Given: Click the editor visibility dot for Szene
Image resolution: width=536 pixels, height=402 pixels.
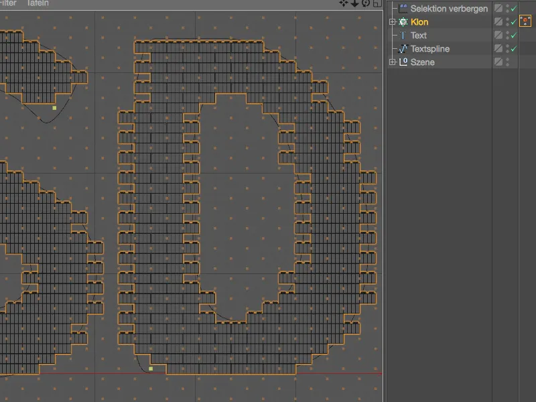Looking at the screenshot, I should coord(507,60).
